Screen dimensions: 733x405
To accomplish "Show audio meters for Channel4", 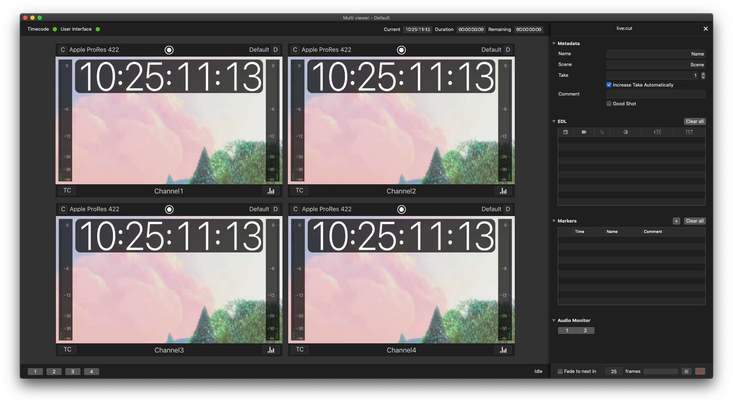I will [x=503, y=350].
